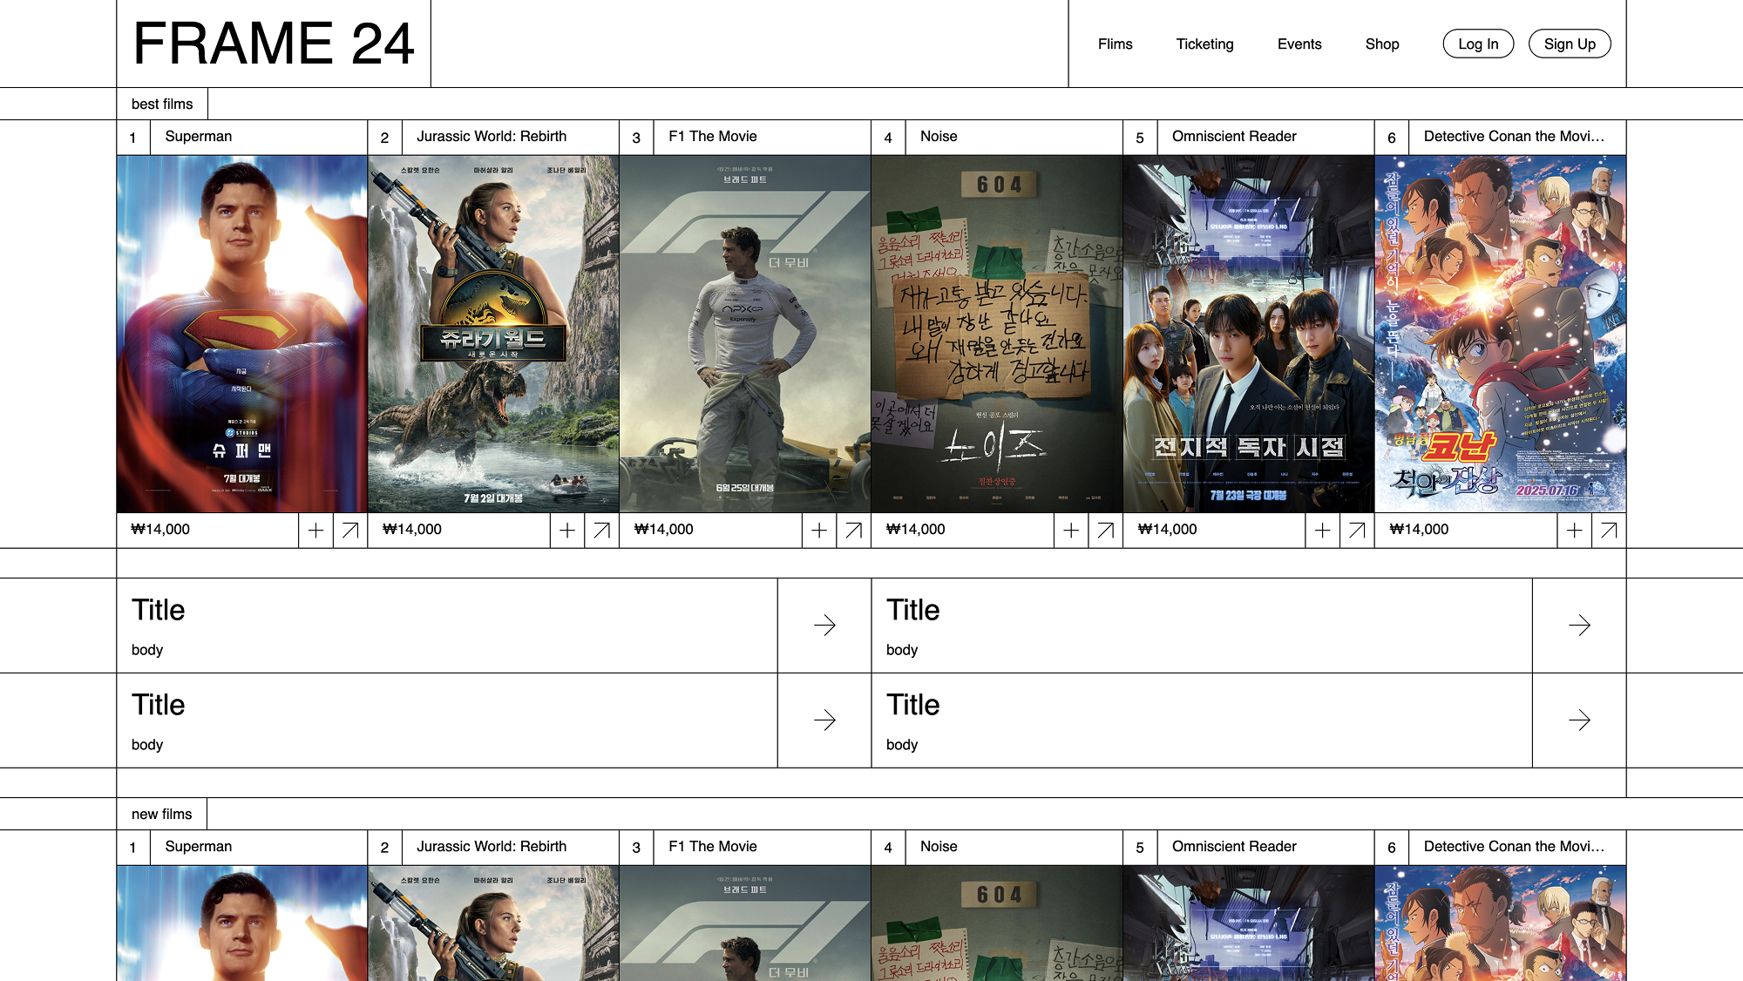Go to Ticketing page
1743x981 pixels.
point(1205,44)
